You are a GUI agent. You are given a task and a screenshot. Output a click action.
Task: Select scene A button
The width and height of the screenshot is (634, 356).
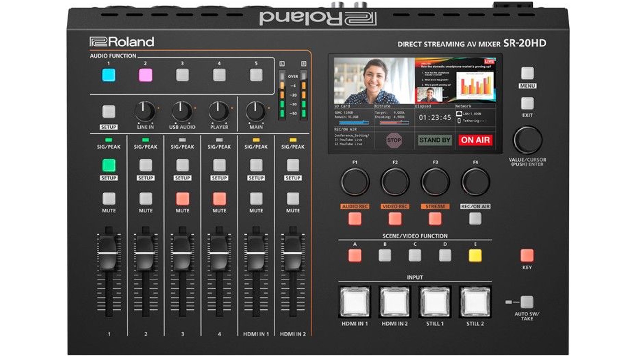[x=355, y=255]
